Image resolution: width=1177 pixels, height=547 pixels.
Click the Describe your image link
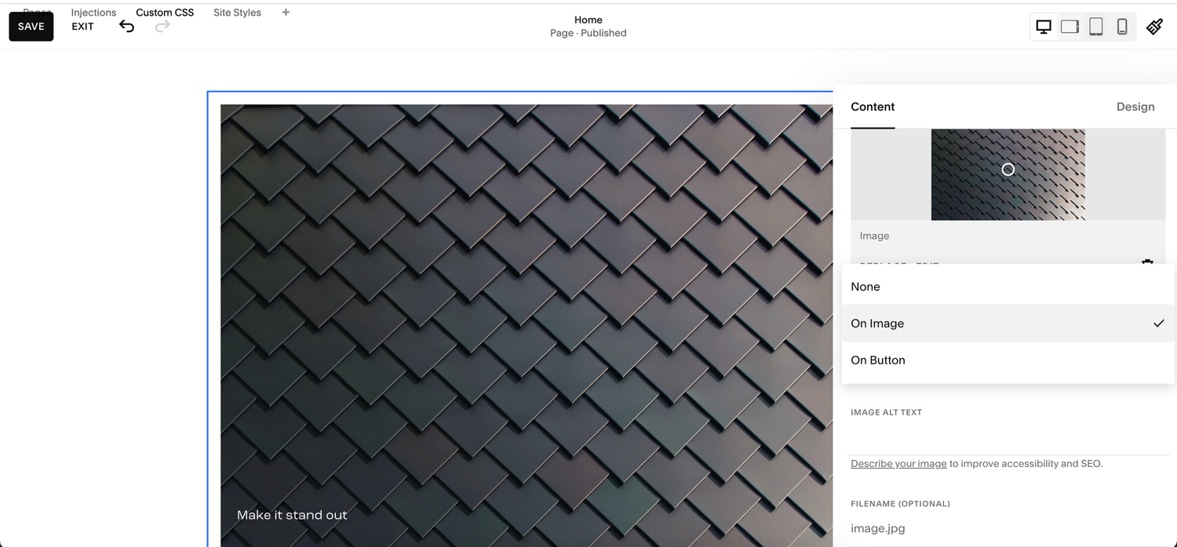pyautogui.click(x=898, y=463)
